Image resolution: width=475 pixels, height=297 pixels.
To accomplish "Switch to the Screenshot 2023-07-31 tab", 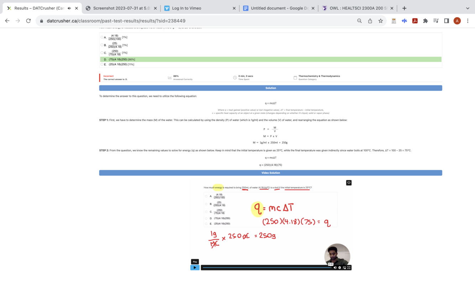I will [121, 8].
